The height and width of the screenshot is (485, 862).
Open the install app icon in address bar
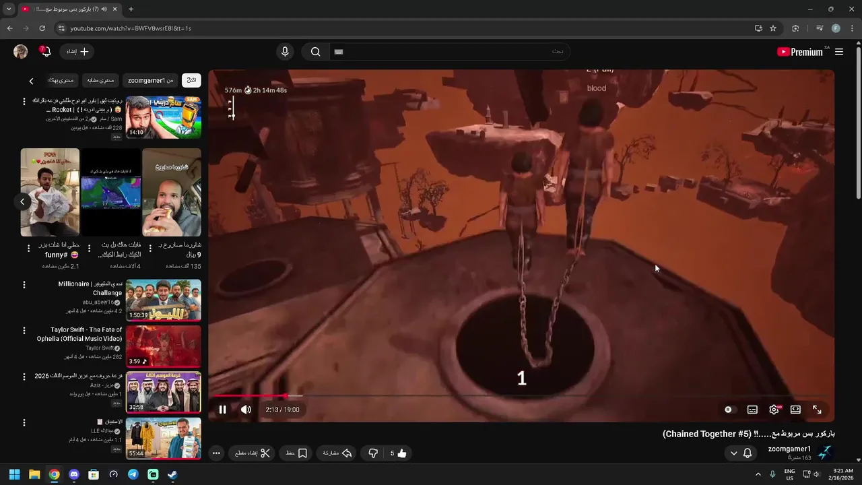click(x=758, y=28)
